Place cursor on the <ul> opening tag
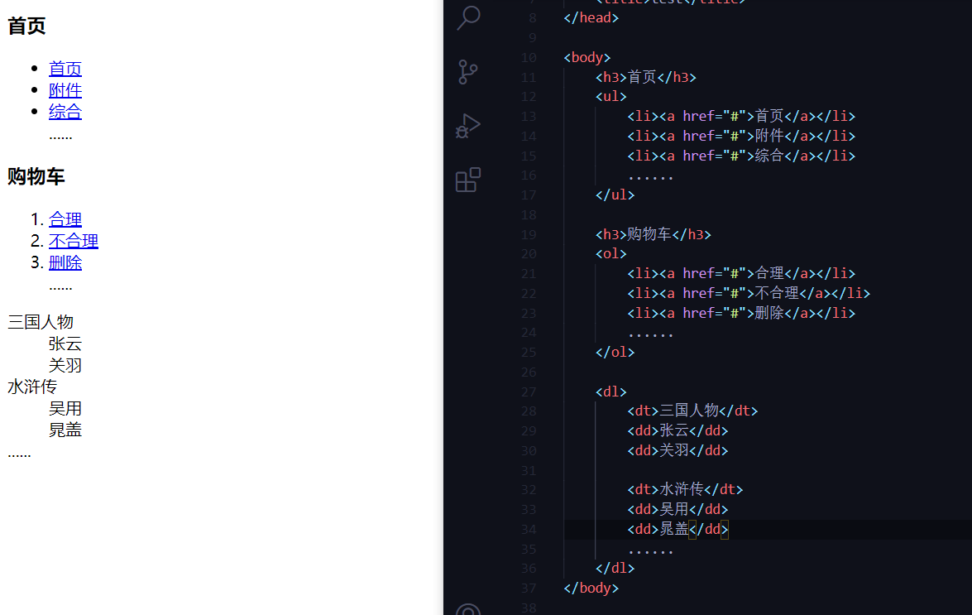 (x=611, y=97)
